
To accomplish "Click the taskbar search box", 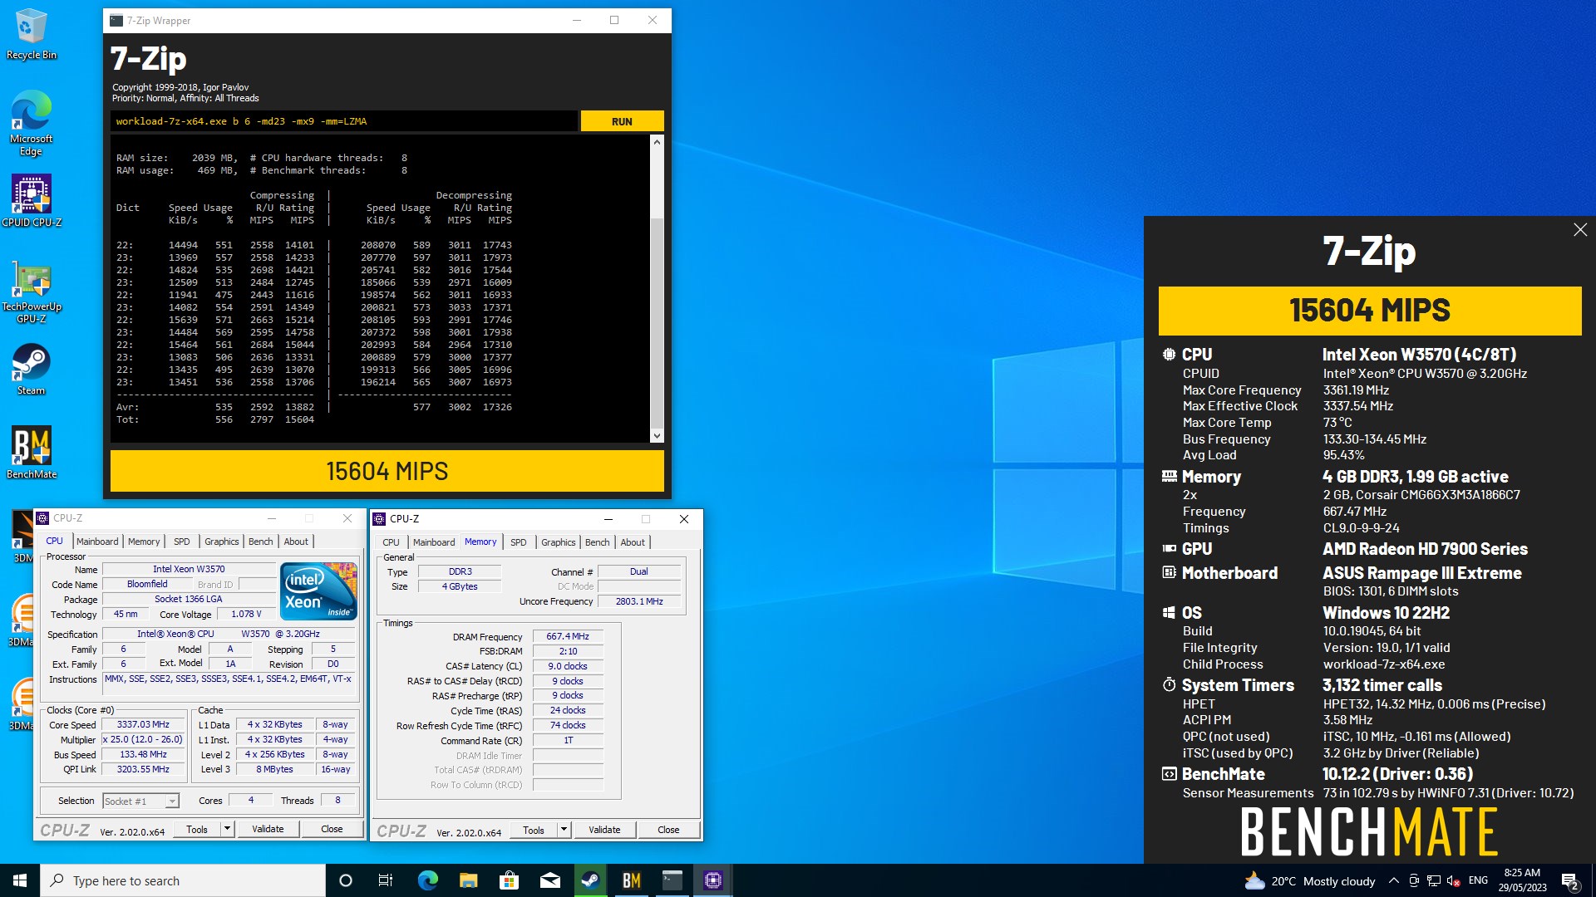I will point(183,880).
